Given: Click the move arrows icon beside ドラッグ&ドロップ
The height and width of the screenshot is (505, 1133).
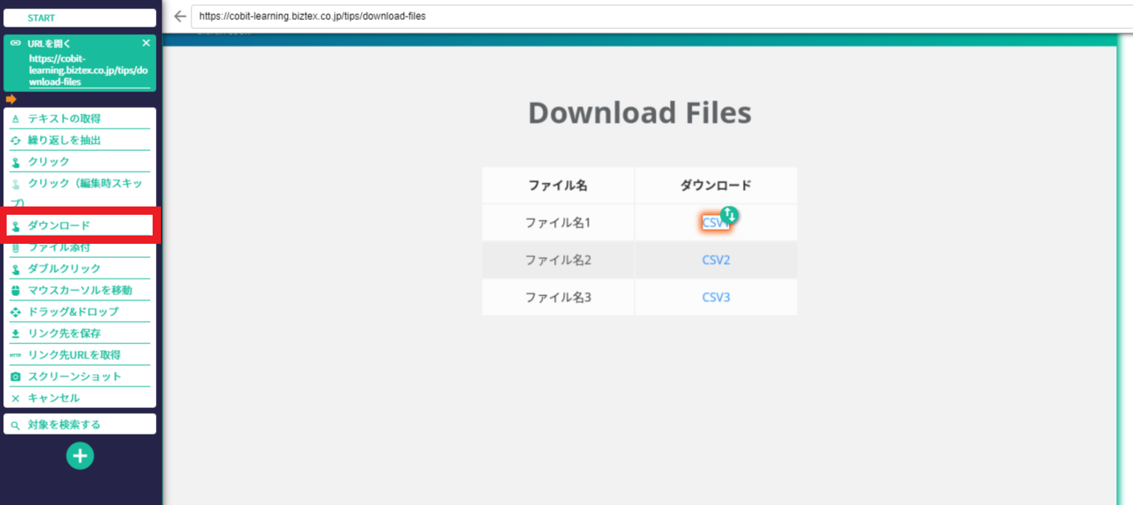Looking at the screenshot, I should (15, 312).
